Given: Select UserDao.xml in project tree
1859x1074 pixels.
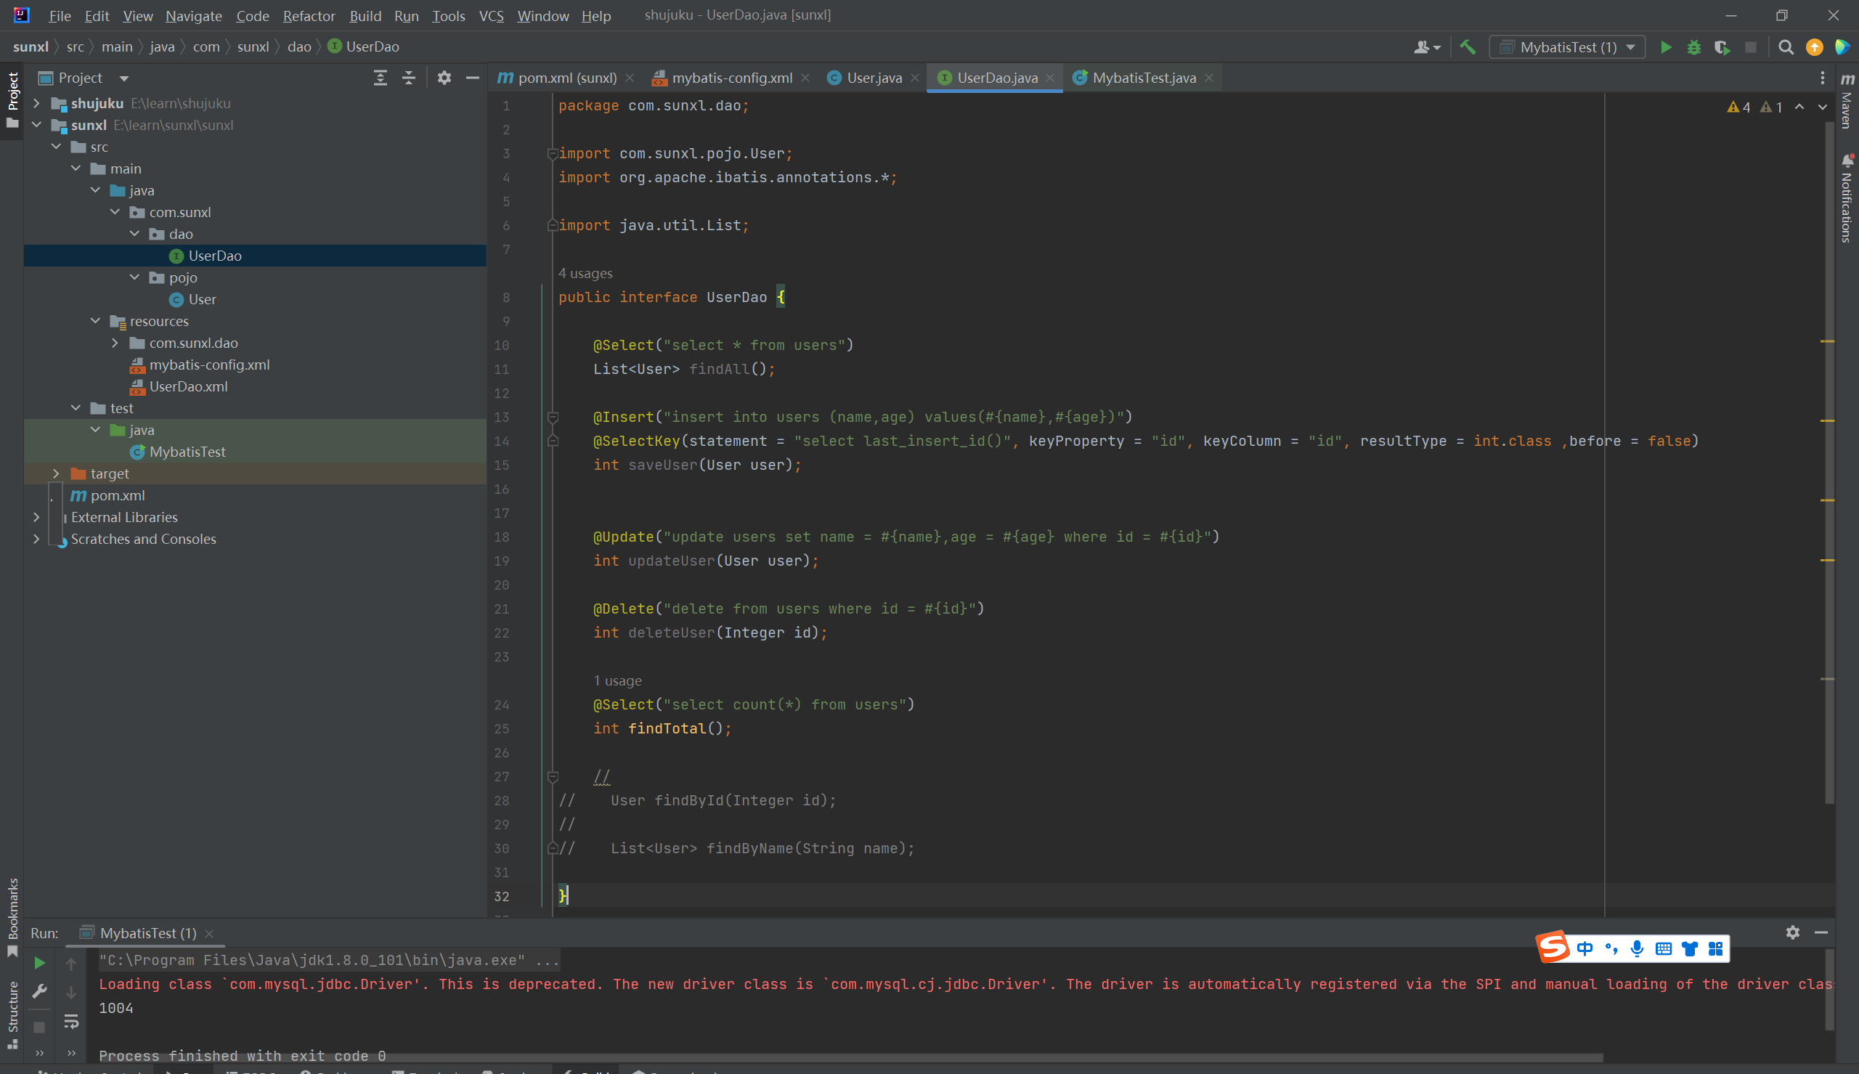Looking at the screenshot, I should pos(188,386).
